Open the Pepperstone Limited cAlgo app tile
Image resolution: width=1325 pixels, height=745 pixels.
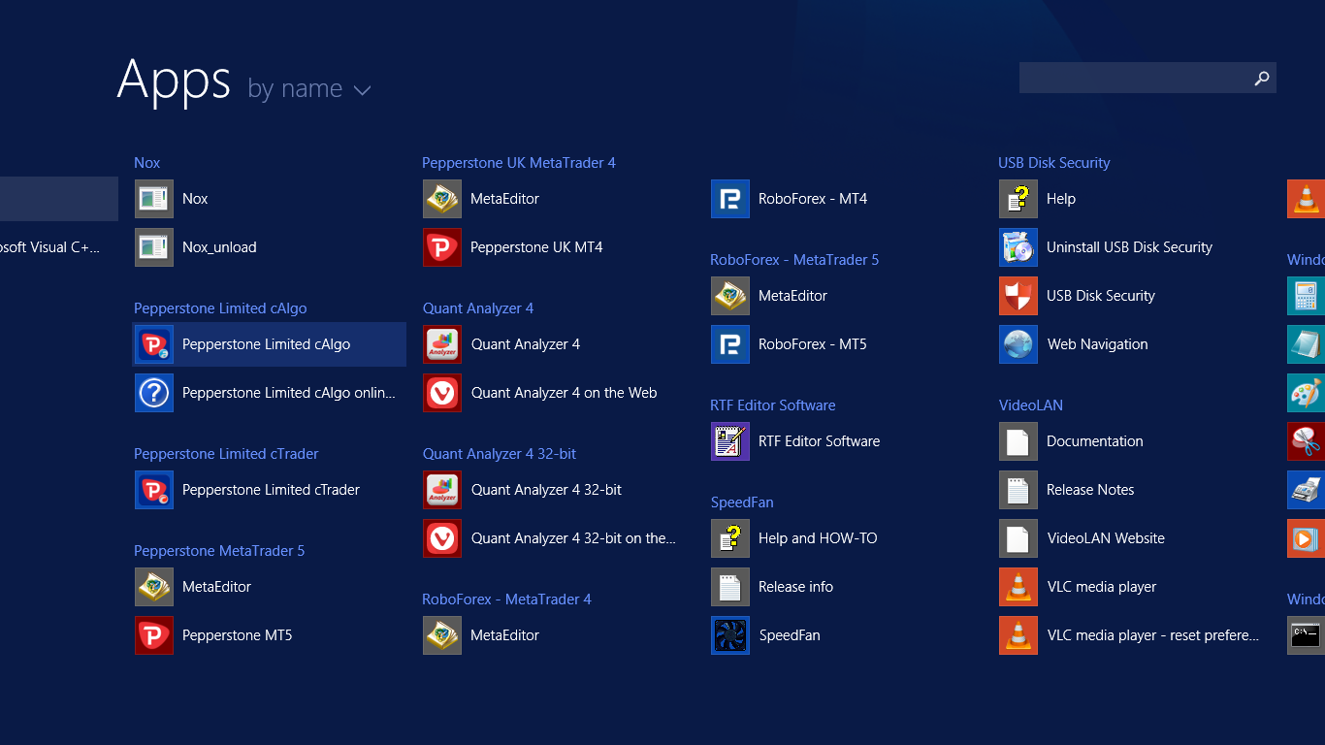point(269,344)
